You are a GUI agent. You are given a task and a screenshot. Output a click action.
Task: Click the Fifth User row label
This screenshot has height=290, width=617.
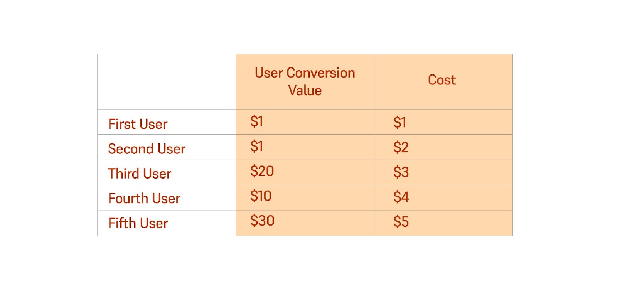tap(138, 223)
